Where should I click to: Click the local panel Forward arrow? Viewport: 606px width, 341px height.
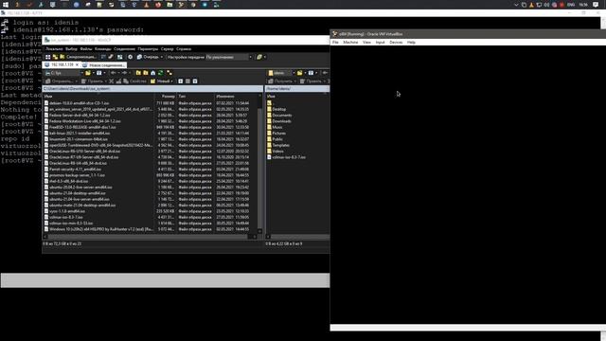tap(124, 73)
